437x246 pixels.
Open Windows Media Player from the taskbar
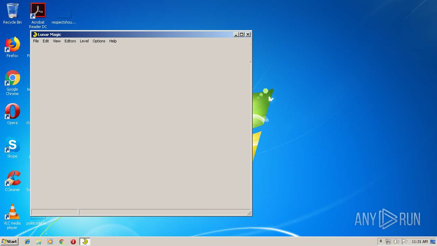[50, 242]
